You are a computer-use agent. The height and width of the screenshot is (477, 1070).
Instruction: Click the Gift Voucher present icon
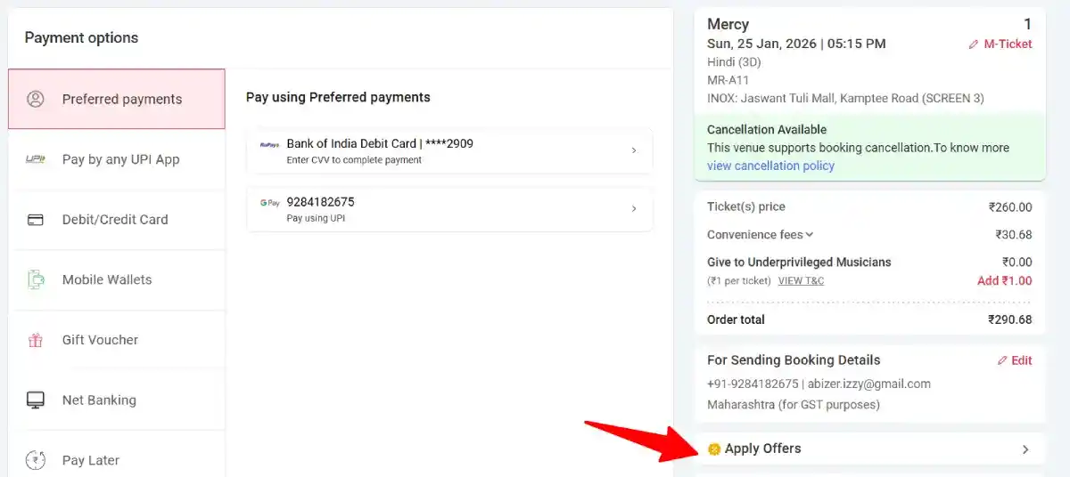click(x=36, y=340)
